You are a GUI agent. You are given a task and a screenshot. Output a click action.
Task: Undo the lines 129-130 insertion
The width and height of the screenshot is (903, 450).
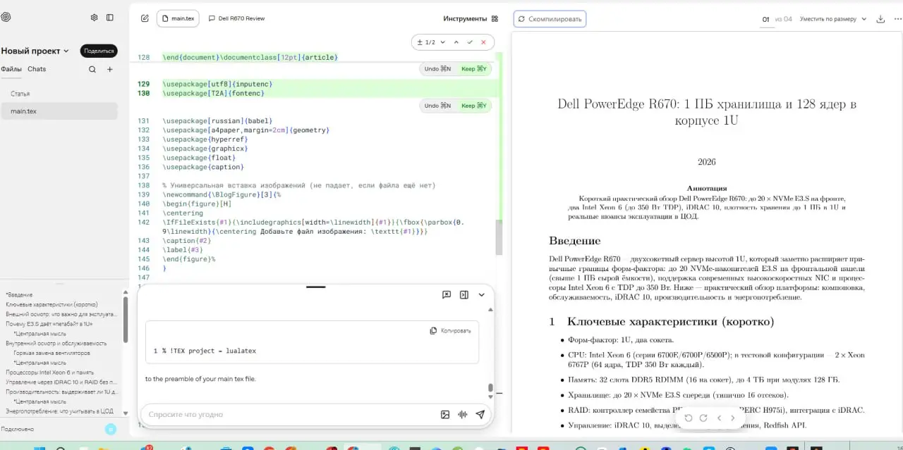click(437, 106)
